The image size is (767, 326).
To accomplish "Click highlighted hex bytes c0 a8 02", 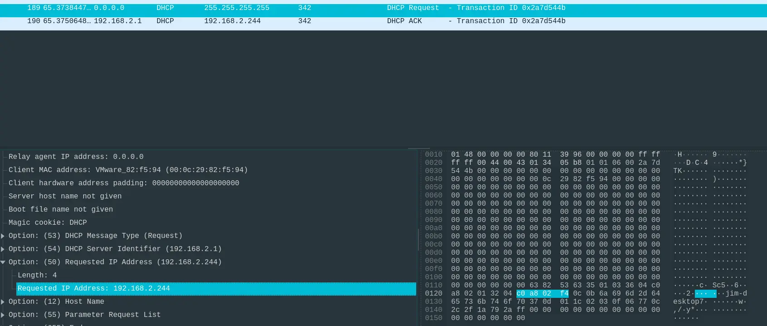I will coord(534,293).
